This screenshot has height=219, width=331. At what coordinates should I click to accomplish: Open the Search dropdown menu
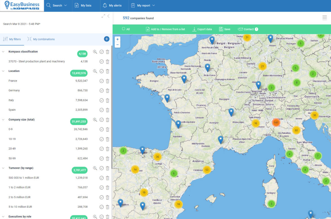[x=57, y=5]
